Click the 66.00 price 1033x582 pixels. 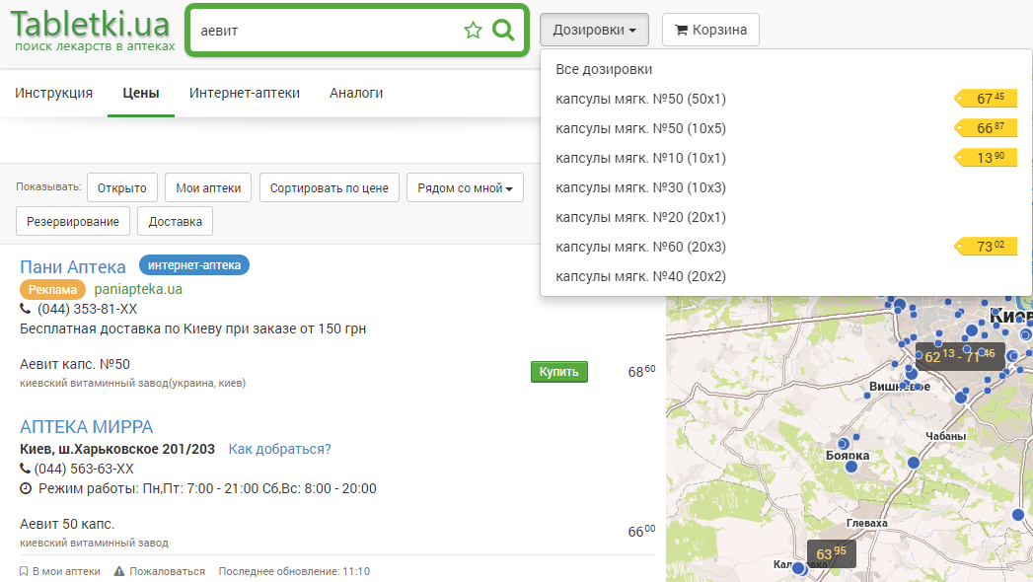point(641,532)
